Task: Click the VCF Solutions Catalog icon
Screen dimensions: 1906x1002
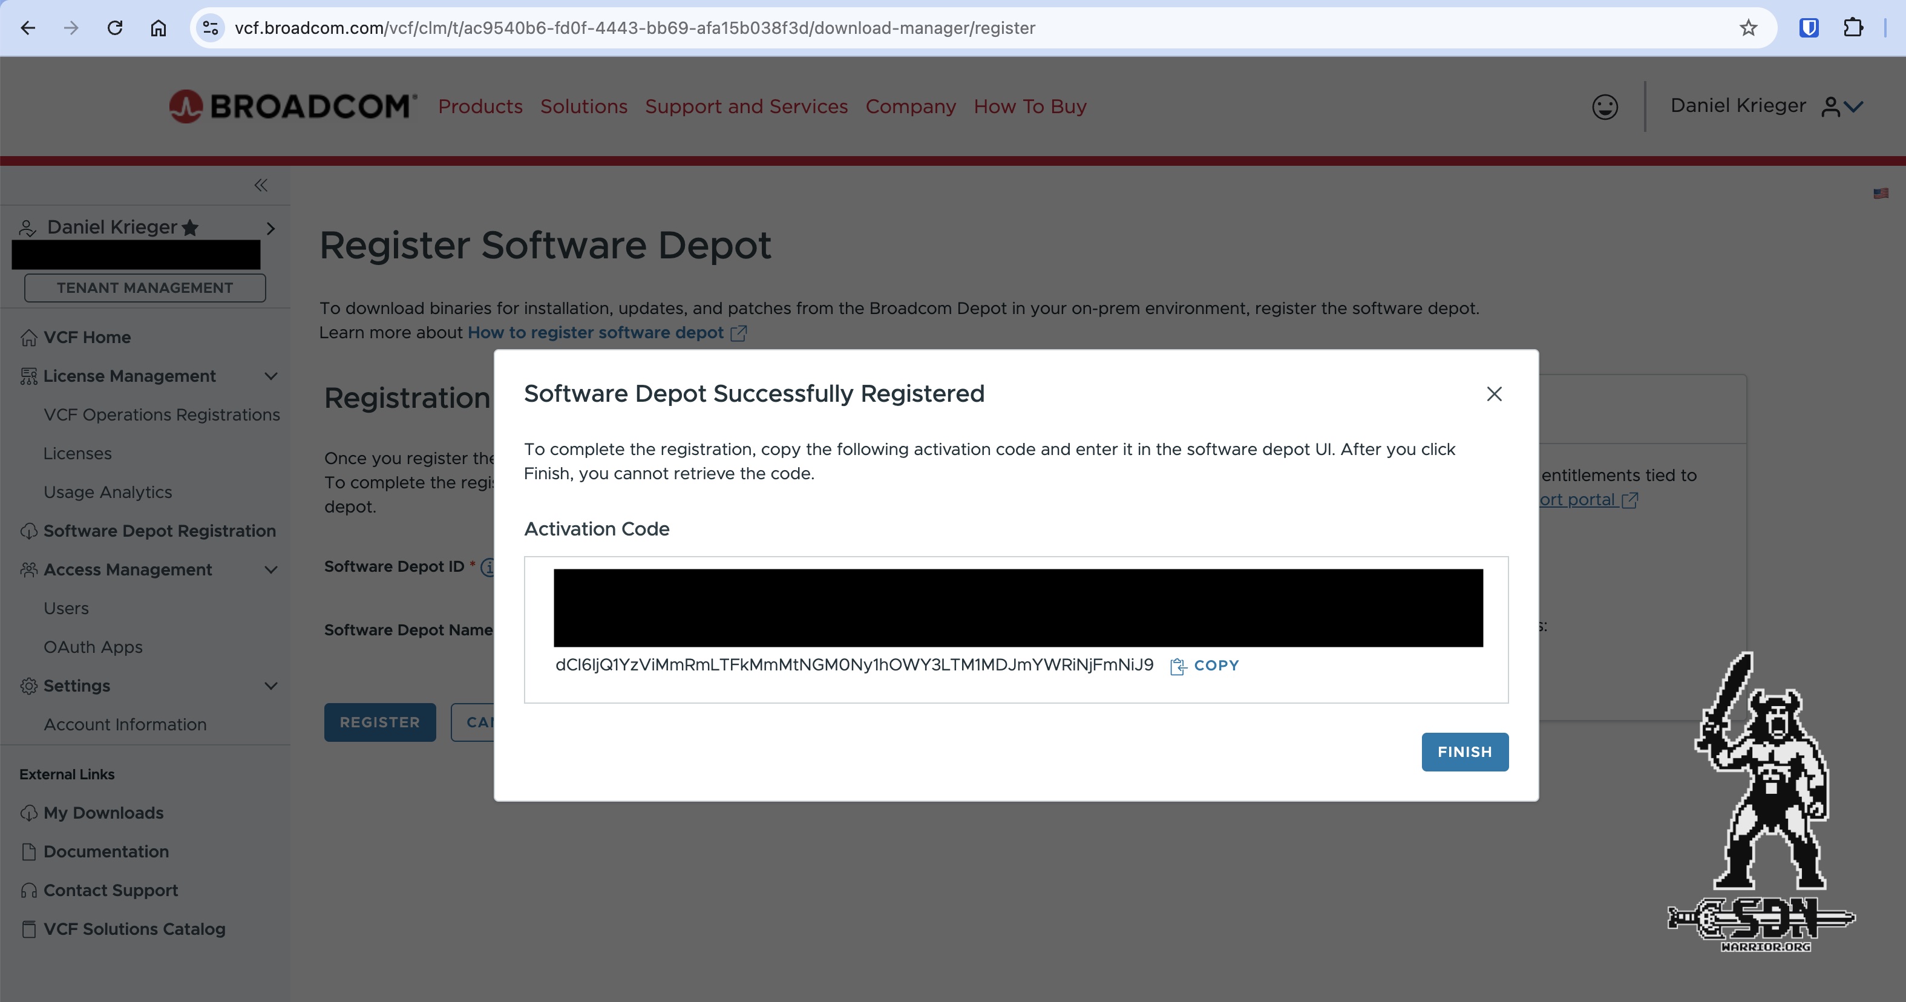Action: [29, 929]
